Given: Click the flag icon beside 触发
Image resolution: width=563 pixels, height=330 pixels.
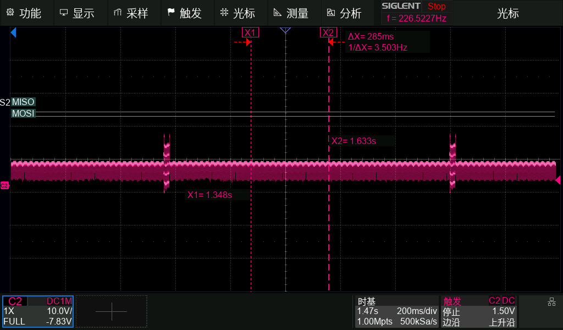Looking at the screenshot, I should [x=171, y=13].
